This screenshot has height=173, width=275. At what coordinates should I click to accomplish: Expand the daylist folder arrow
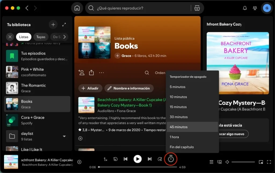point(64,137)
